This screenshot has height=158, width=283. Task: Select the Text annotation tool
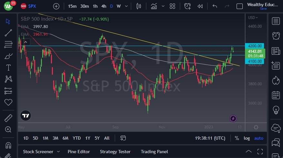[x=8, y=68]
